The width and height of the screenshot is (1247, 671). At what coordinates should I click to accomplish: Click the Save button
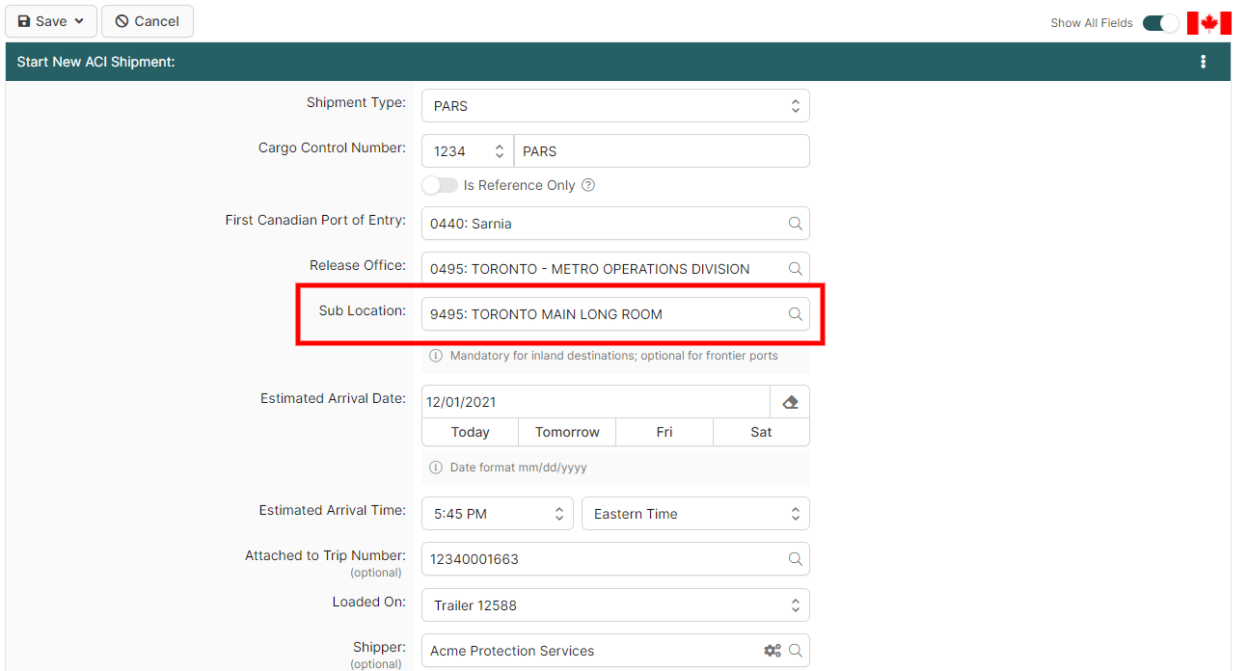[51, 21]
